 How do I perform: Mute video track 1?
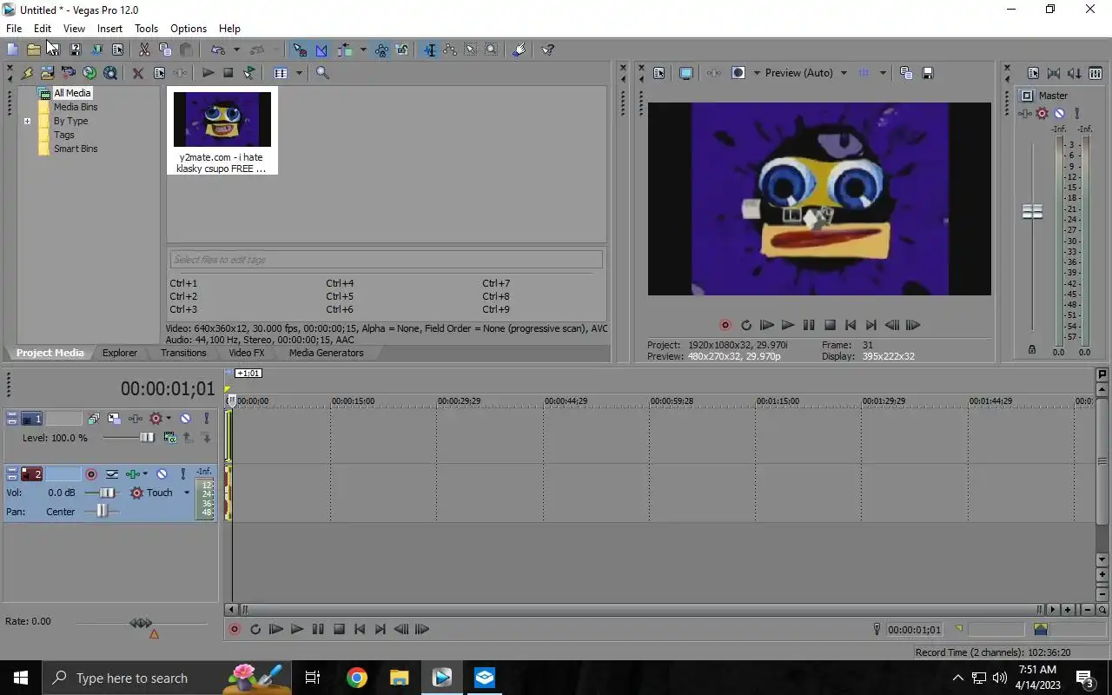click(185, 419)
